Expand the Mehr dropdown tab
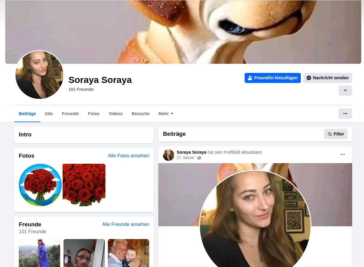Viewport: 364px width, 267px height. pos(166,114)
